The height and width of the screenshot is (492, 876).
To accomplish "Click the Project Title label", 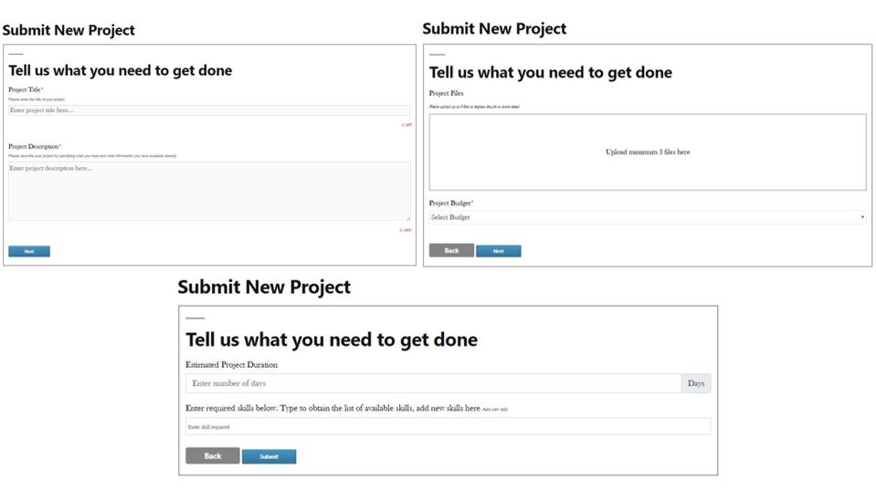I will coord(26,89).
